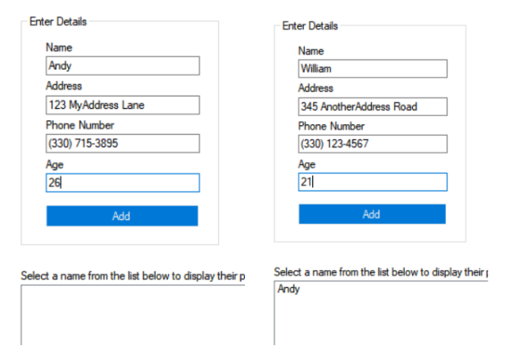Click the Address field with 123 MyAddress Lane
The width and height of the screenshot is (508, 346).
pos(122,105)
